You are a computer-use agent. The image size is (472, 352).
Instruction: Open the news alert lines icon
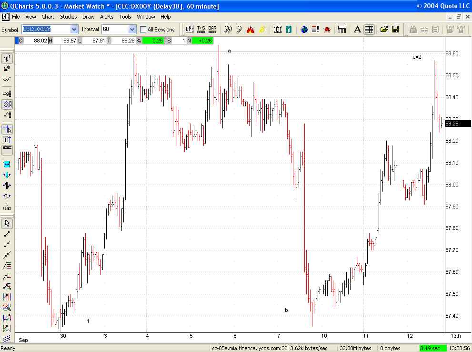click(315, 29)
